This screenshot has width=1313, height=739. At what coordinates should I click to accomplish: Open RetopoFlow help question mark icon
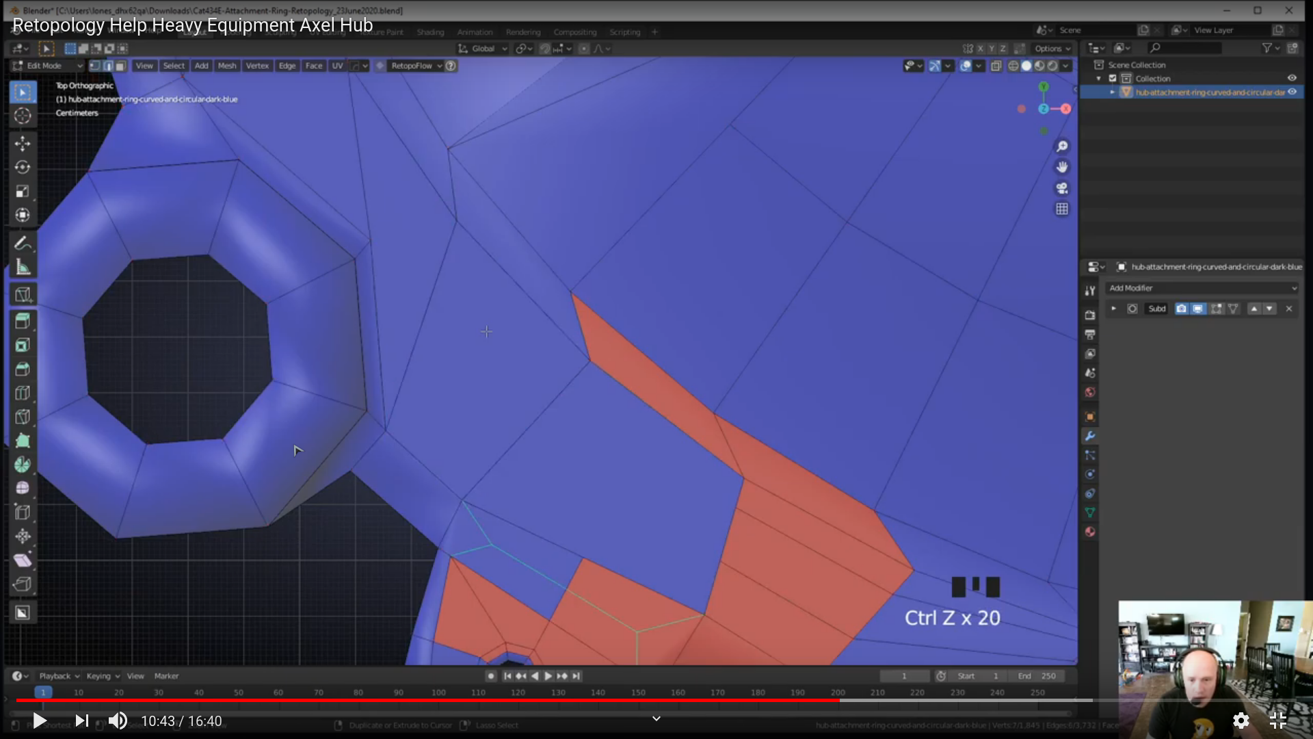tap(451, 66)
